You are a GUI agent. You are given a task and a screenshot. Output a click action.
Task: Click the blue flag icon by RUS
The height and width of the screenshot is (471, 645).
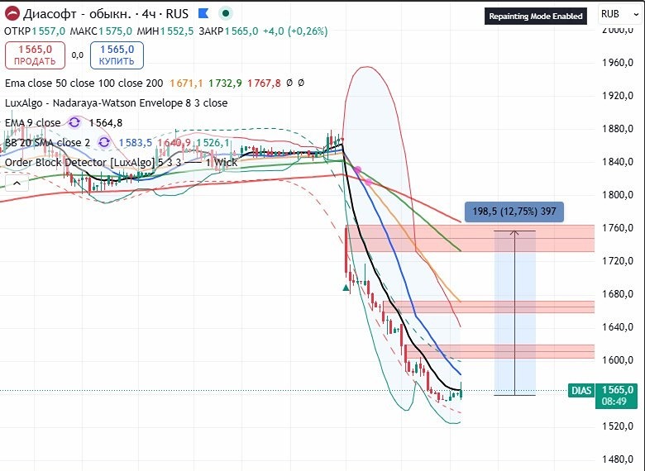pos(203,13)
